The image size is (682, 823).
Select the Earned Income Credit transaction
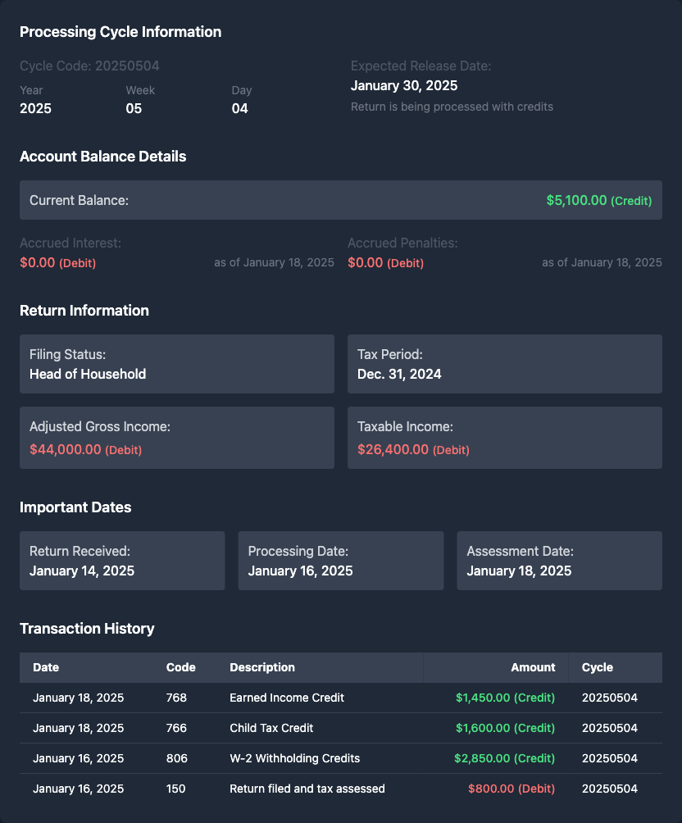[287, 698]
